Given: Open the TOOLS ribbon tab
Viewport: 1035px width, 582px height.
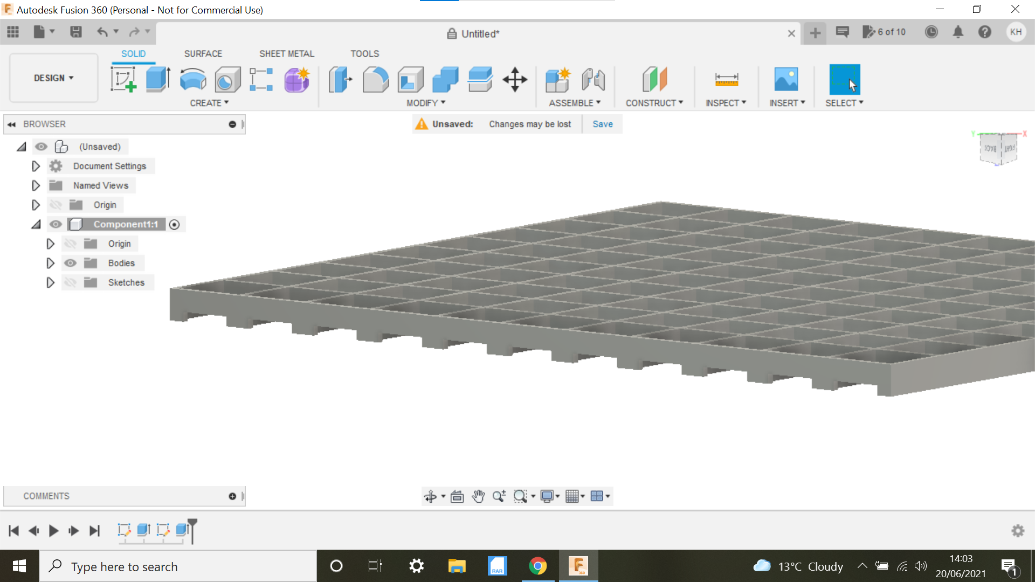Looking at the screenshot, I should 365,53.
